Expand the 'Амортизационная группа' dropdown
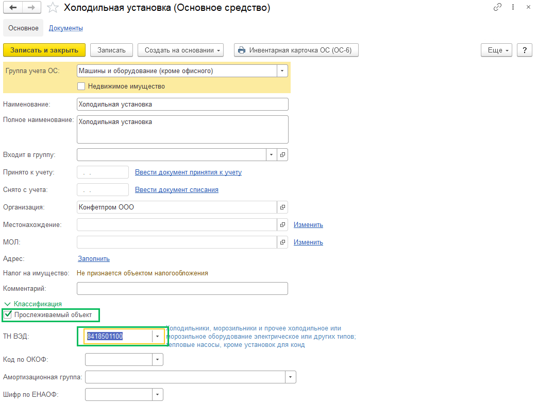The height and width of the screenshot is (403, 537). click(x=291, y=377)
